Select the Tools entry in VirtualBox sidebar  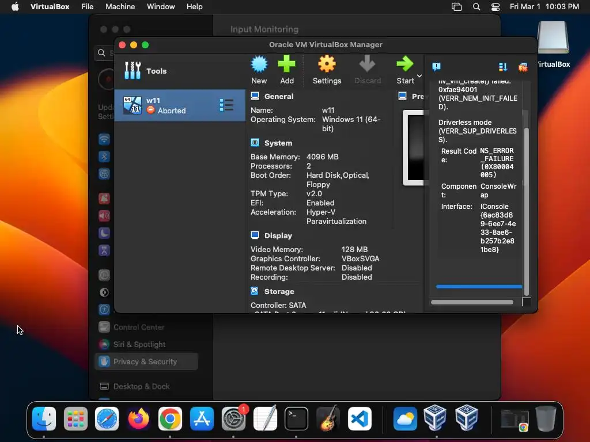click(x=180, y=71)
